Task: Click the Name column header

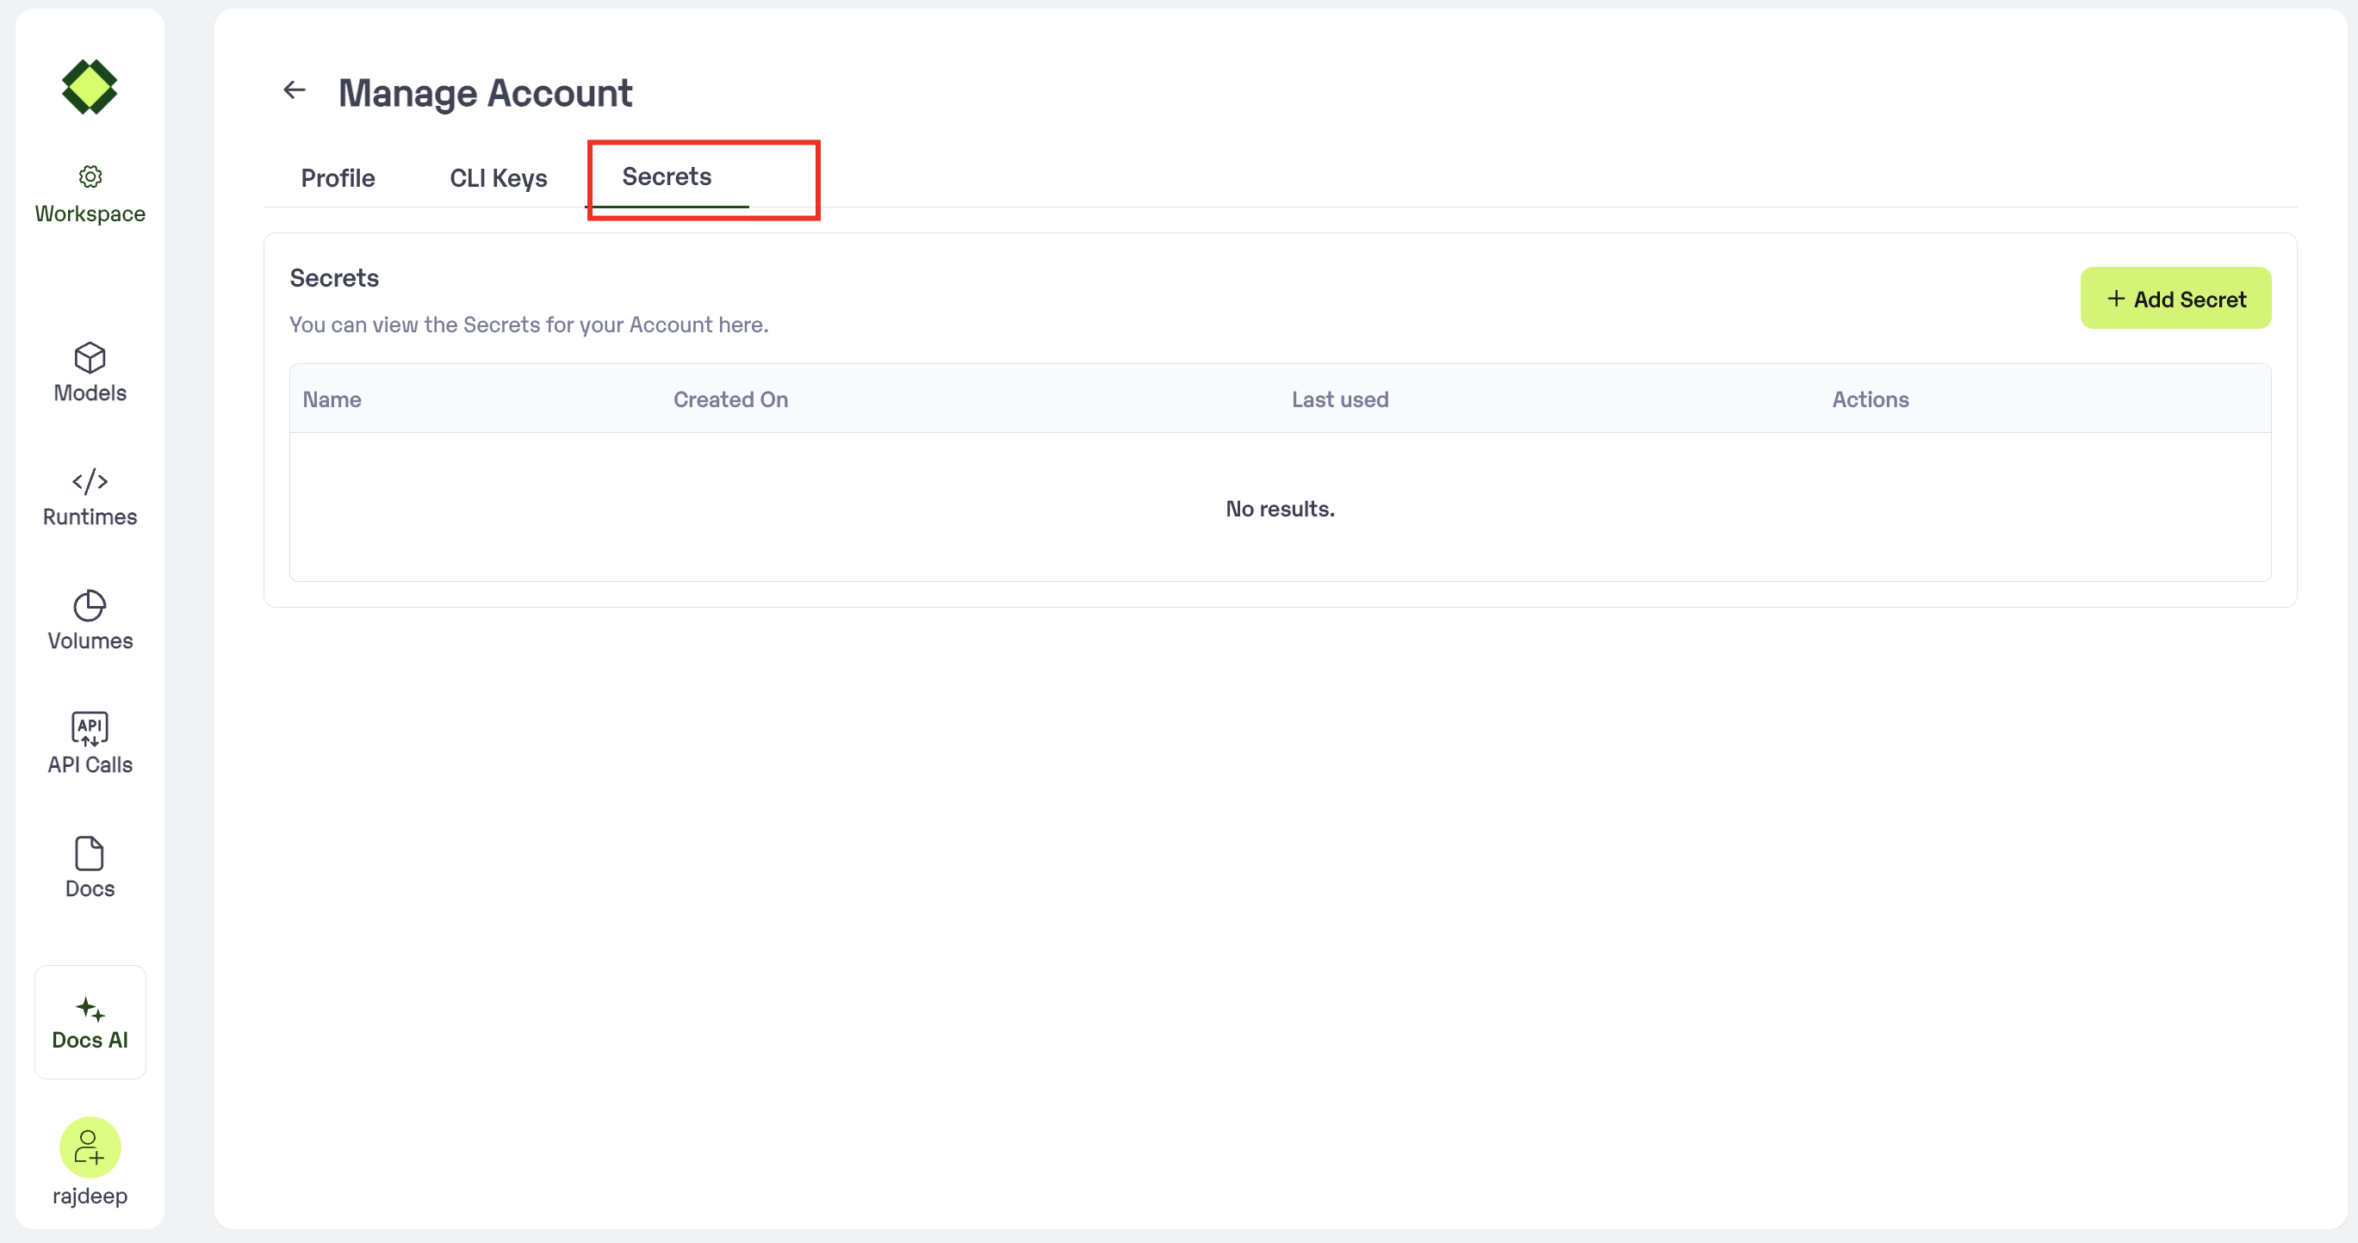Action: [332, 399]
